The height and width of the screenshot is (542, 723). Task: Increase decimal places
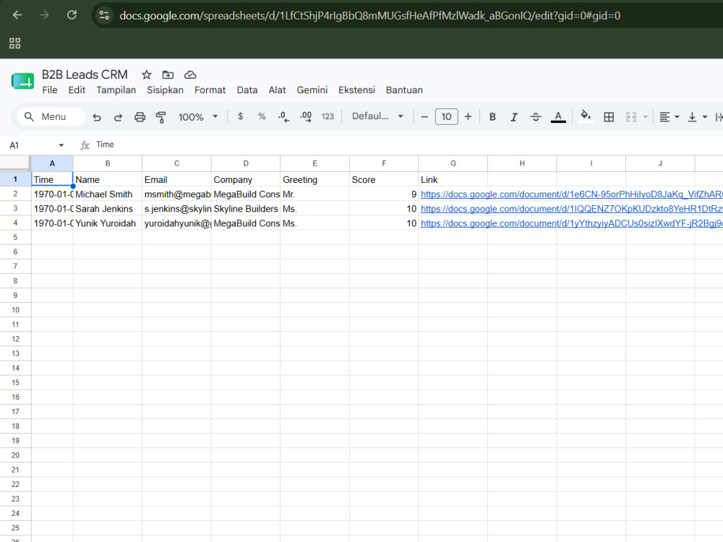point(306,117)
